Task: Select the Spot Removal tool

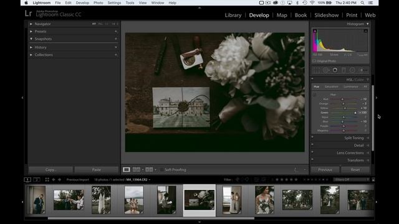Action: pos(325,70)
